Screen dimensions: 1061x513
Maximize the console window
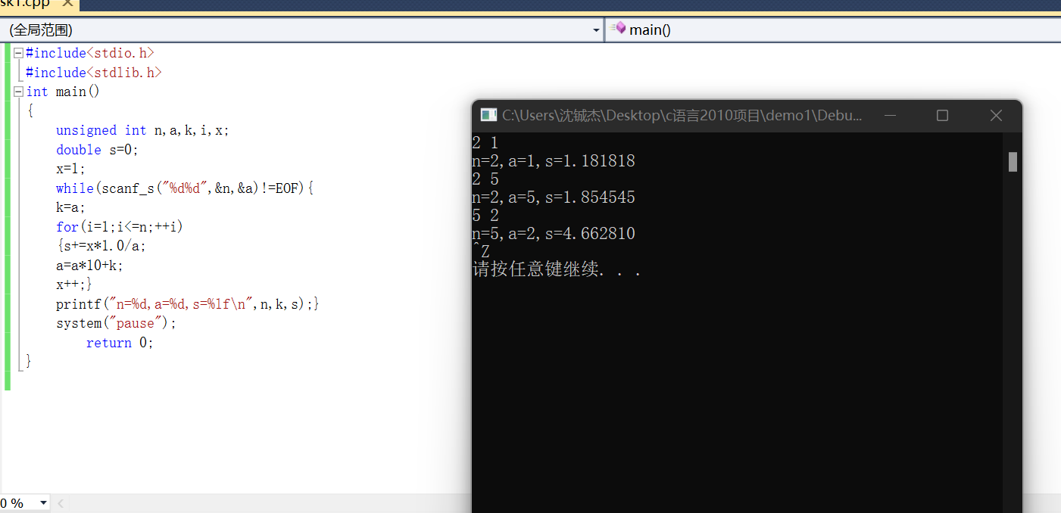point(942,115)
